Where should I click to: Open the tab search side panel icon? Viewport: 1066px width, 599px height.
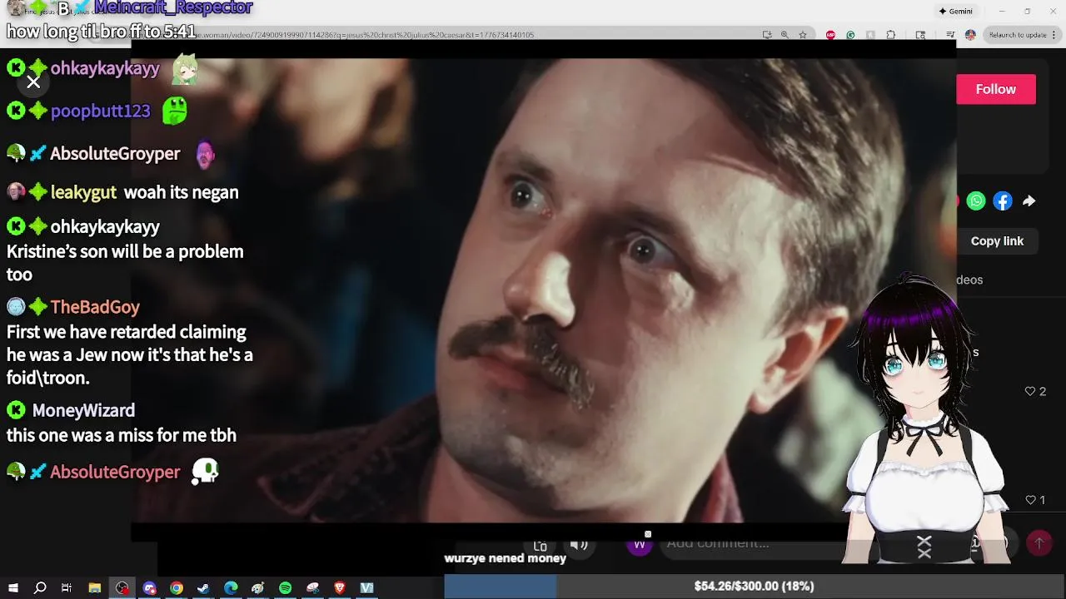pyautogui.click(x=920, y=35)
